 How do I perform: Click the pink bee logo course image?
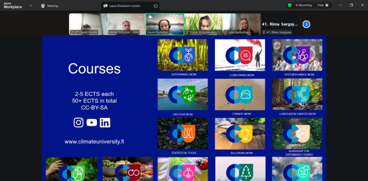pyautogui.click(x=183, y=169)
